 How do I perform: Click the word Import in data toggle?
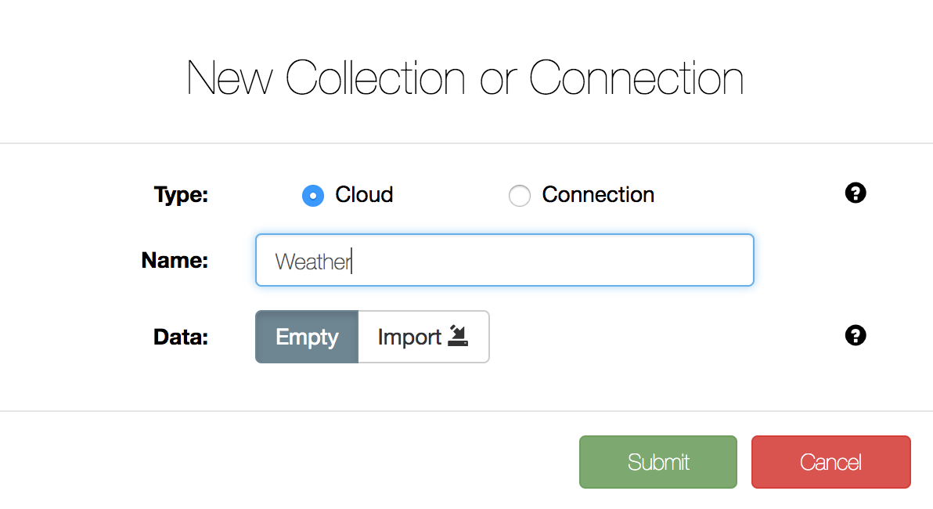[409, 337]
